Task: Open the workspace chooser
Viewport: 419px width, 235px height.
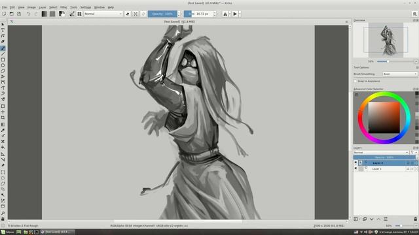Action: coord(414,14)
